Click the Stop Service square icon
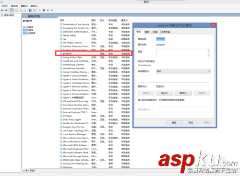Screen dimensions: 240x176 [44, 11]
